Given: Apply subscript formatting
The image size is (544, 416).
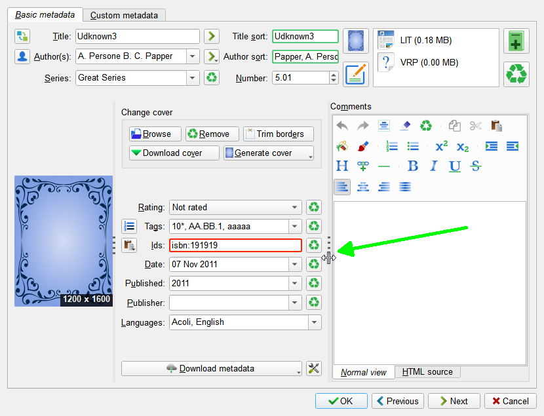Looking at the screenshot, I should (463, 146).
